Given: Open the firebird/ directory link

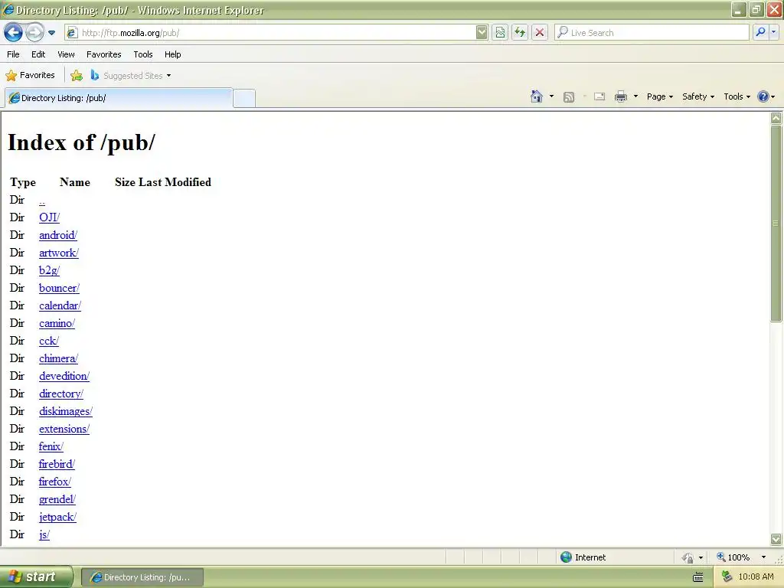Looking at the screenshot, I should point(57,464).
